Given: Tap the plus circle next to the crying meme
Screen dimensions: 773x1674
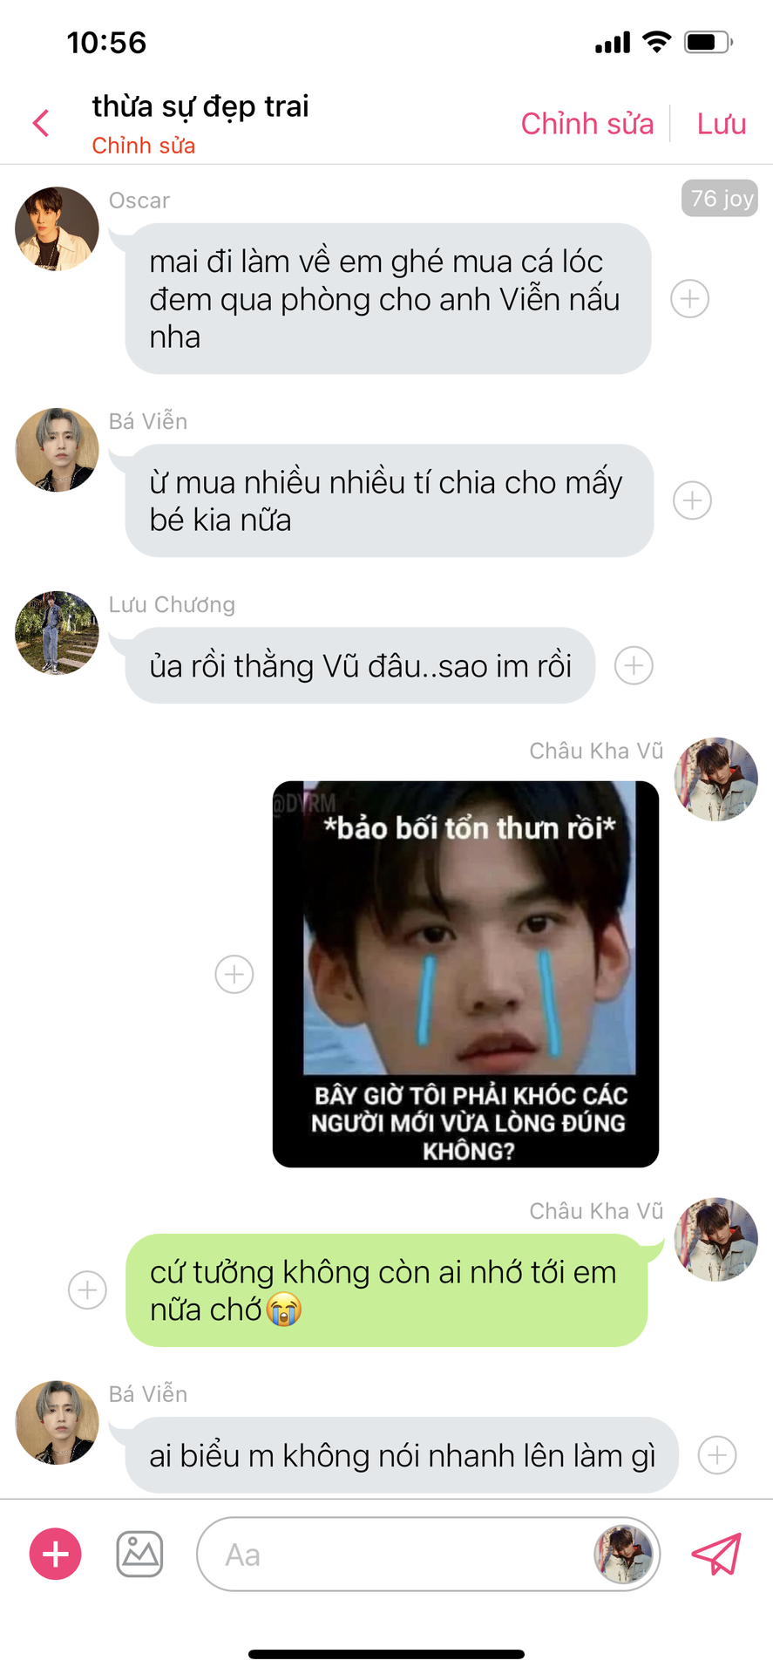Looking at the screenshot, I should point(234,974).
